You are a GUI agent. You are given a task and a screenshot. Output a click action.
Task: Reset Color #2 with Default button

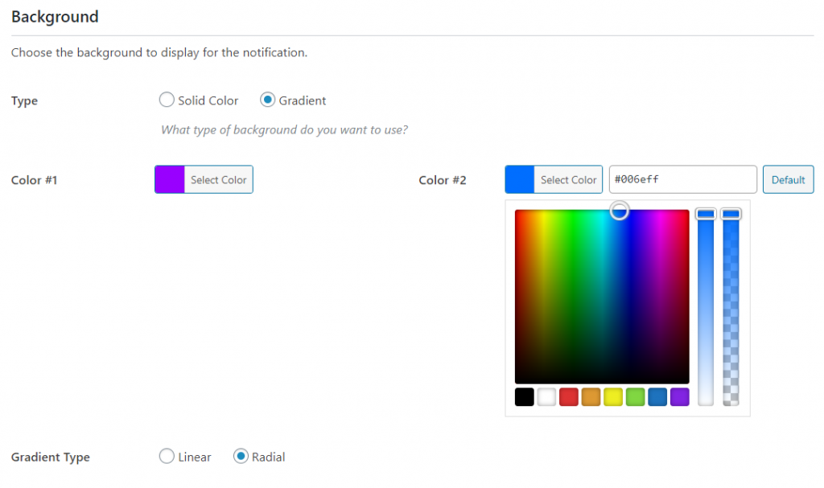788,180
